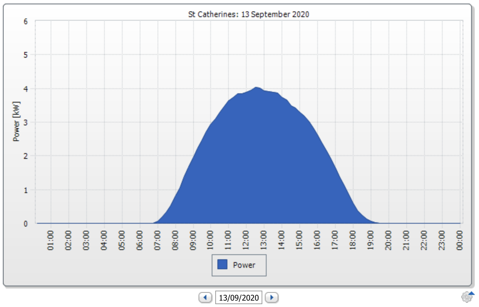Viewport: 479px width, 307px height.
Task: Click the 09:00 time axis label
Action: [x=193, y=240]
